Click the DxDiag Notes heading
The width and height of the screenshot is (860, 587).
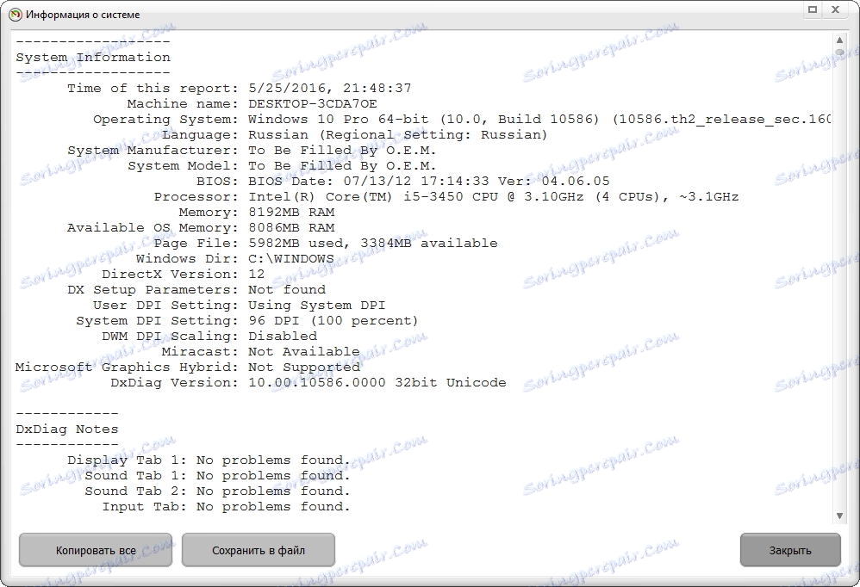pos(67,429)
